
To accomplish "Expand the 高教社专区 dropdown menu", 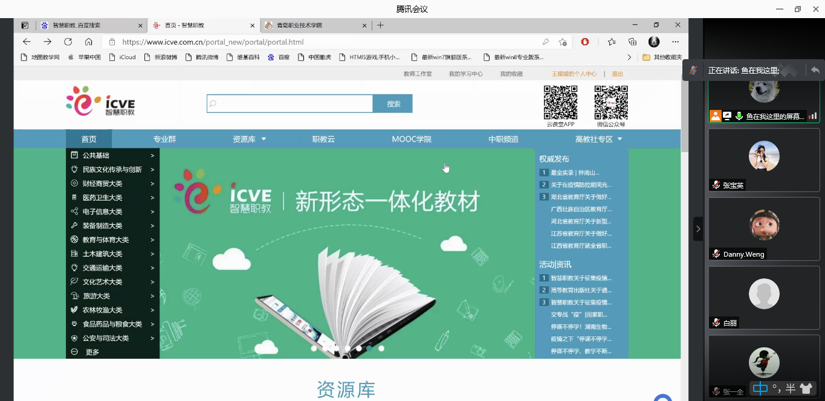I will 598,139.
